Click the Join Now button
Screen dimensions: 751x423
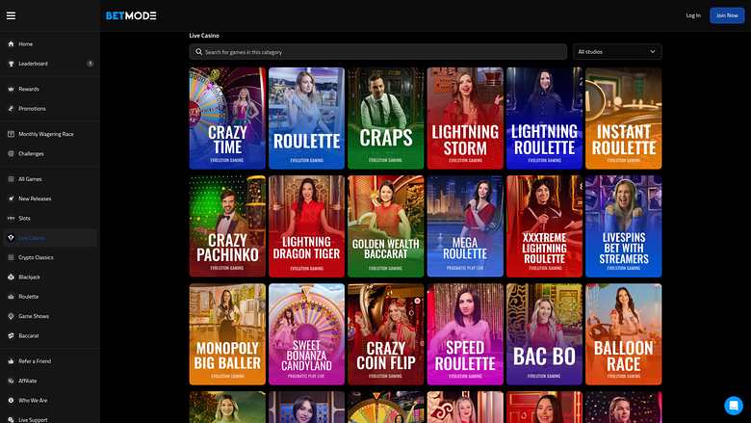coord(726,15)
